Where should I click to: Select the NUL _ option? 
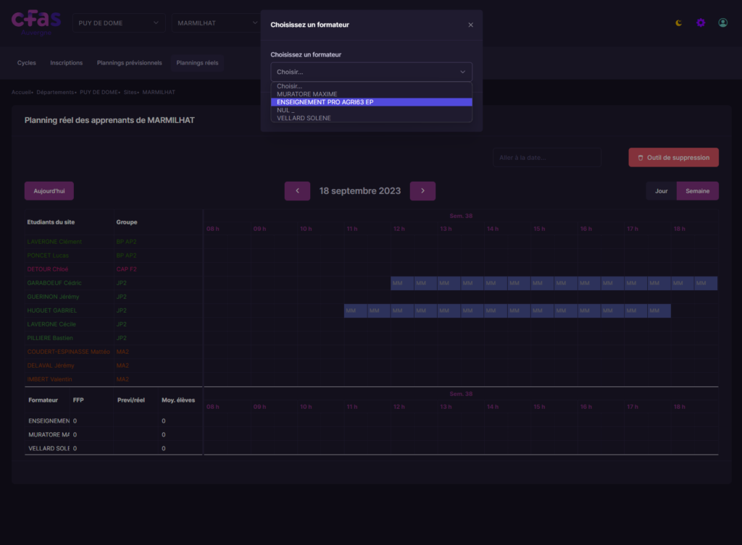click(372, 110)
